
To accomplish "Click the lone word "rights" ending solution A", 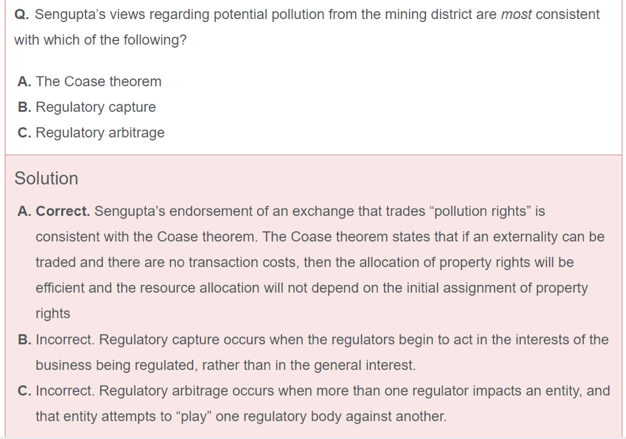I will [53, 314].
